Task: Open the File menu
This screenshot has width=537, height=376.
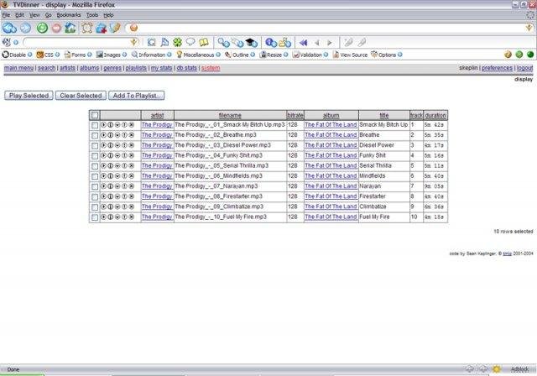Action: coord(6,15)
